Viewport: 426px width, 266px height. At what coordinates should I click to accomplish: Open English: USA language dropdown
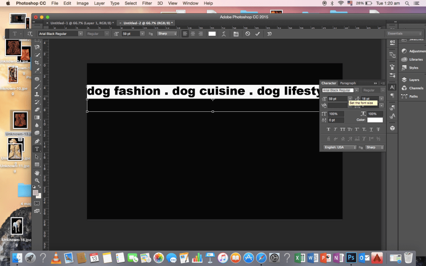(x=340, y=148)
